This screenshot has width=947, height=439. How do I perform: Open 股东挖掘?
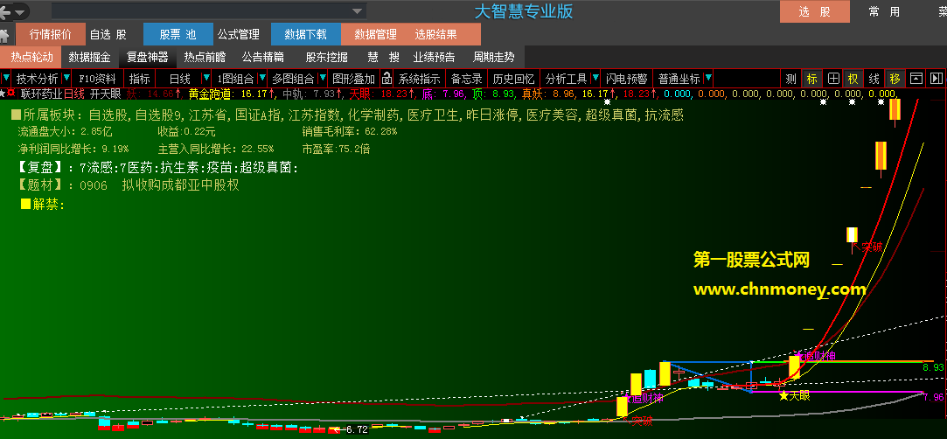coord(327,58)
